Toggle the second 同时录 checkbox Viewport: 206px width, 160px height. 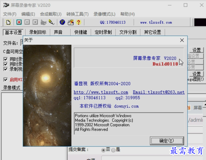click(x=6, y=64)
